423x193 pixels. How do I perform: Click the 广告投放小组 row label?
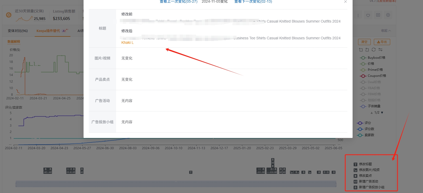102,122
